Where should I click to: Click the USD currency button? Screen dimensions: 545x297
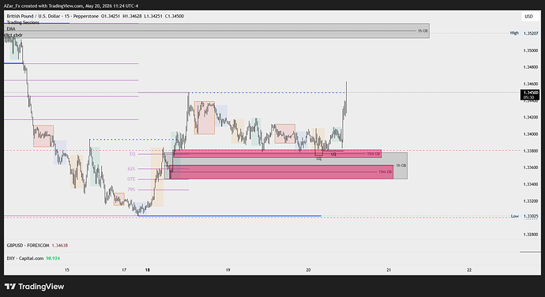click(528, 17)
